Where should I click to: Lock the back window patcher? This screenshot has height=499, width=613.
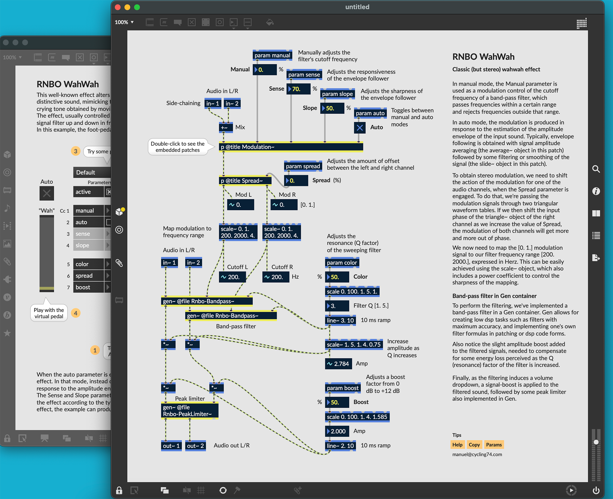click(7, 439)
